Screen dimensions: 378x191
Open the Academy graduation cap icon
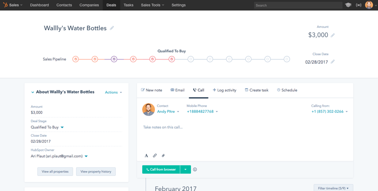(348, 5)
